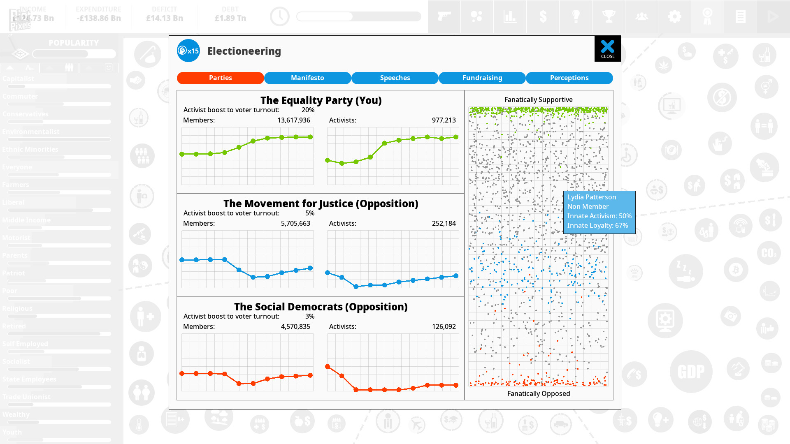
Task: Click the Manifesto tab in Electioneering
Action: pos(307,78)
